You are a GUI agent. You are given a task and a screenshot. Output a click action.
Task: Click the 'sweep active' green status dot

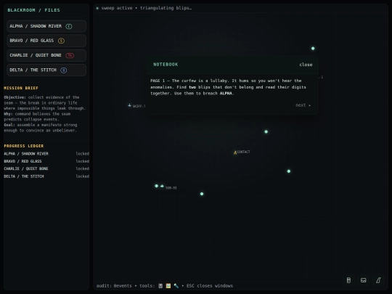click(97, 8)
